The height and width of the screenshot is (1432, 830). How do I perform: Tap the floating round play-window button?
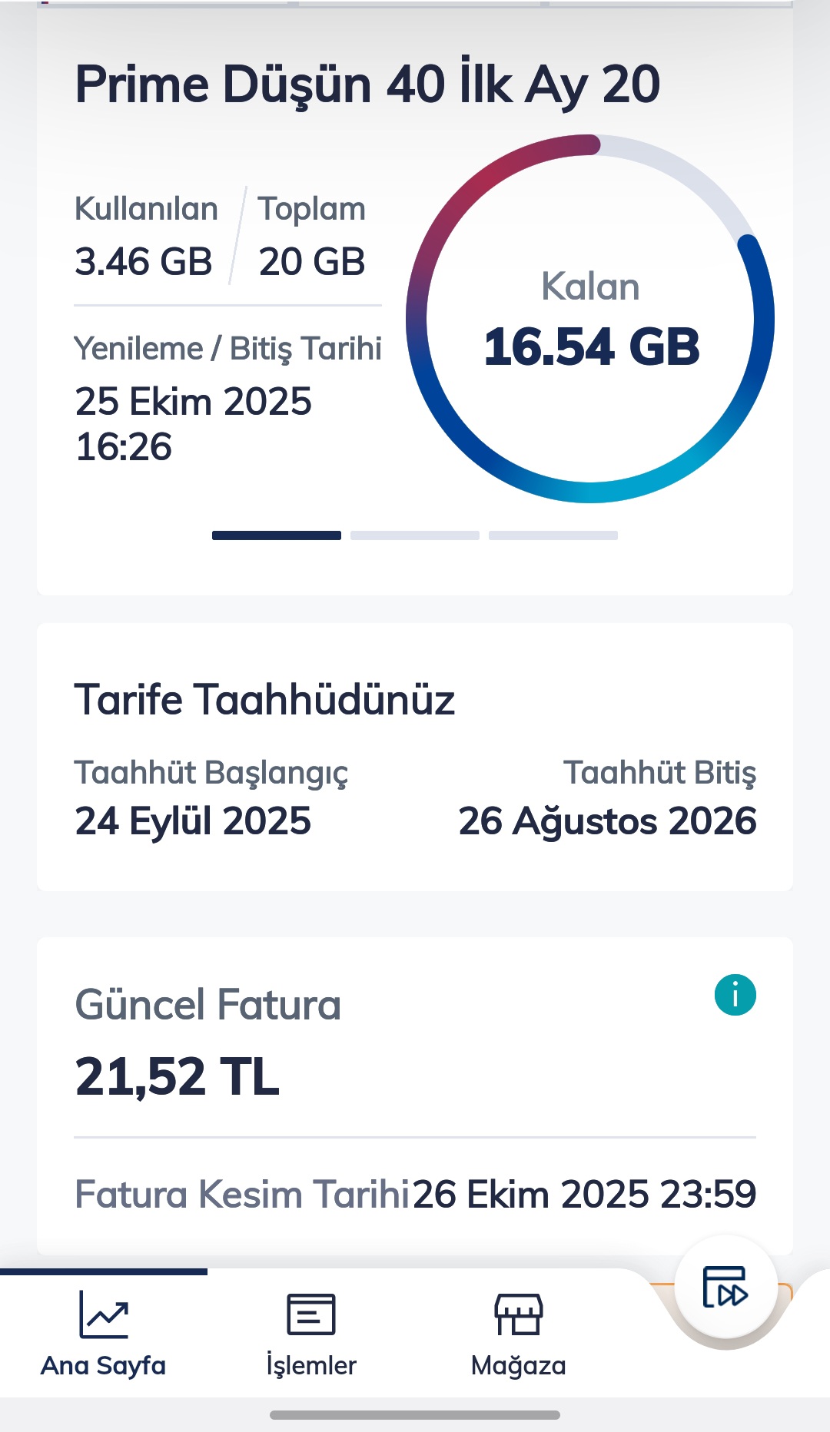tap(725, 1288)
